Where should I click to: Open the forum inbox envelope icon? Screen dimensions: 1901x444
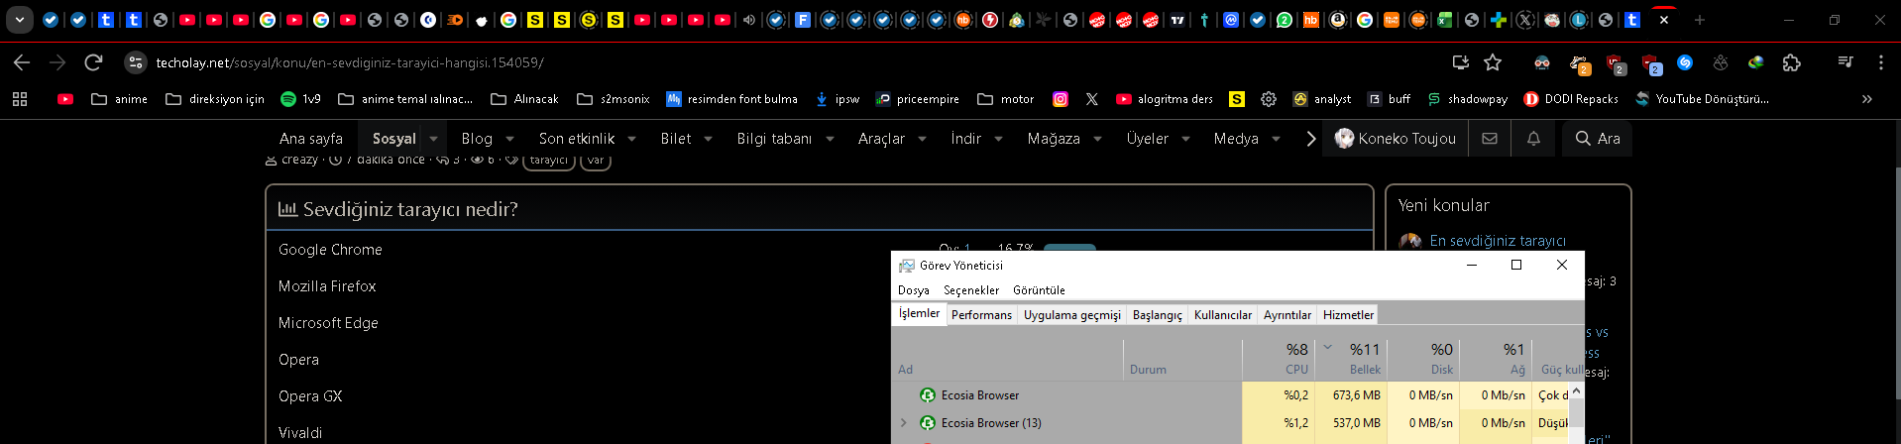[x=1490, y=139]
